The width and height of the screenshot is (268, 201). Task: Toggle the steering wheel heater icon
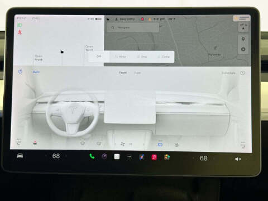tap(35, 143)
